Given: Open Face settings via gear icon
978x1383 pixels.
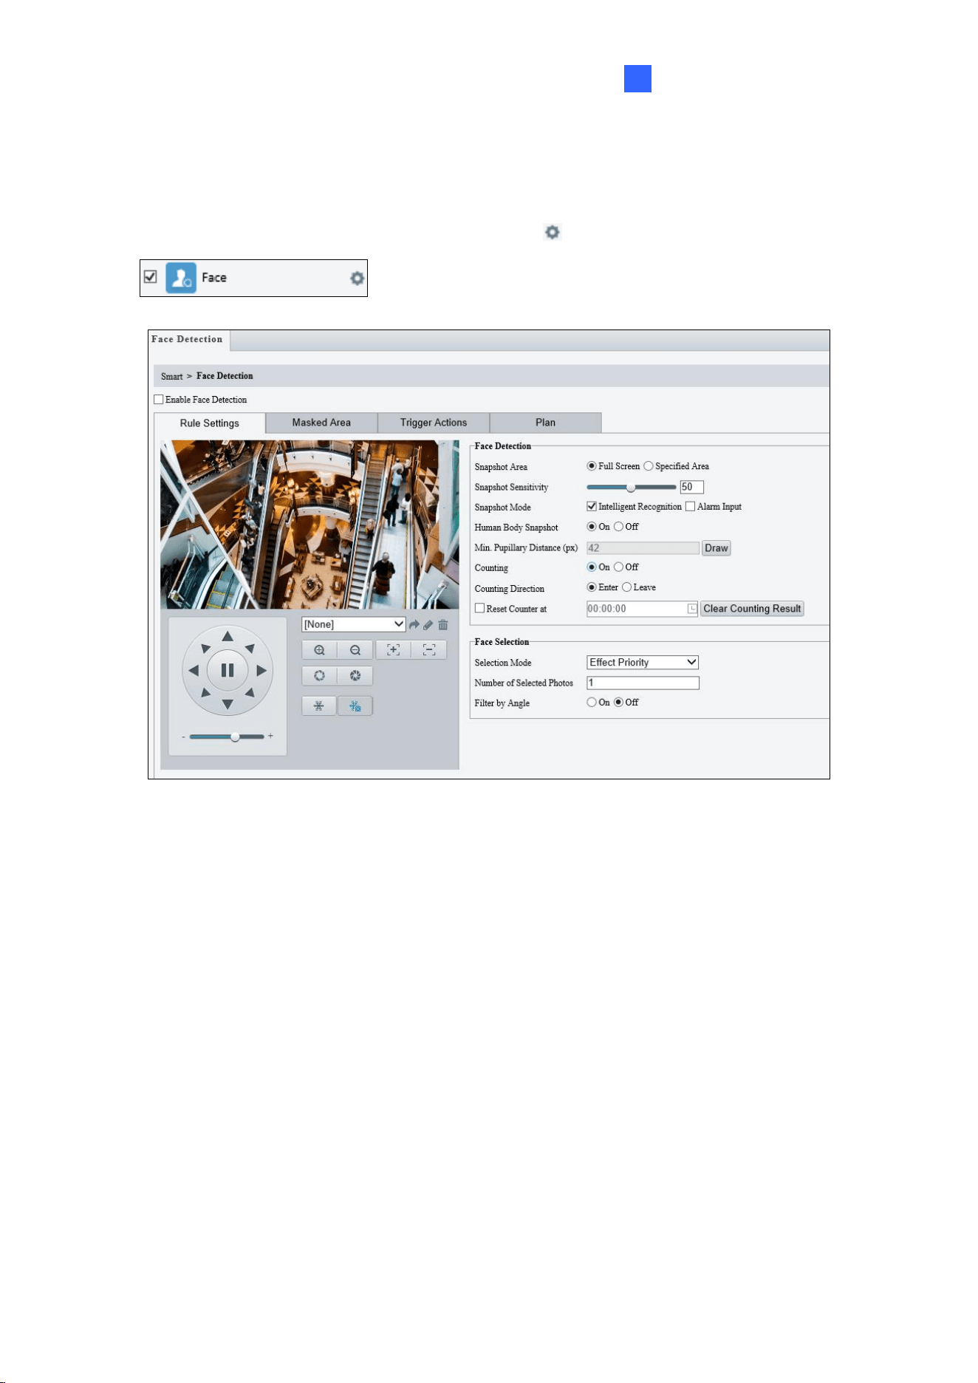Looking at the screenshot, I should (x=357, y=278).
